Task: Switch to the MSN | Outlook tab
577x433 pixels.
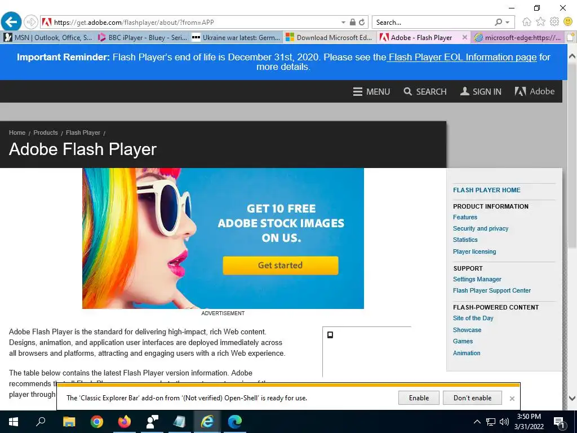Action: pyautogui.click(x=48, y=37)
